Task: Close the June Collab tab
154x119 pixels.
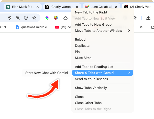Action: [116, 7]
